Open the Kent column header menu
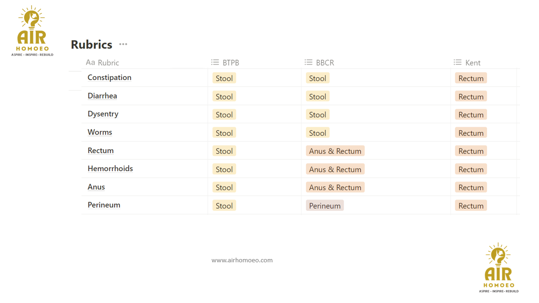The height and width of the screenshot is (303, 539). tap(473, 63)
